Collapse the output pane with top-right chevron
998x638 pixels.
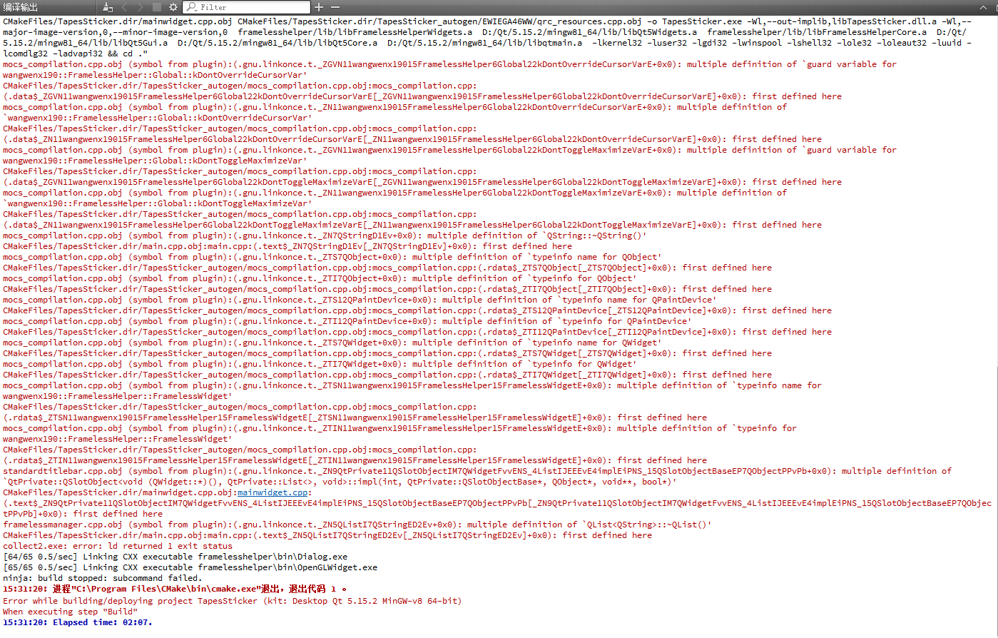point(984,7)
